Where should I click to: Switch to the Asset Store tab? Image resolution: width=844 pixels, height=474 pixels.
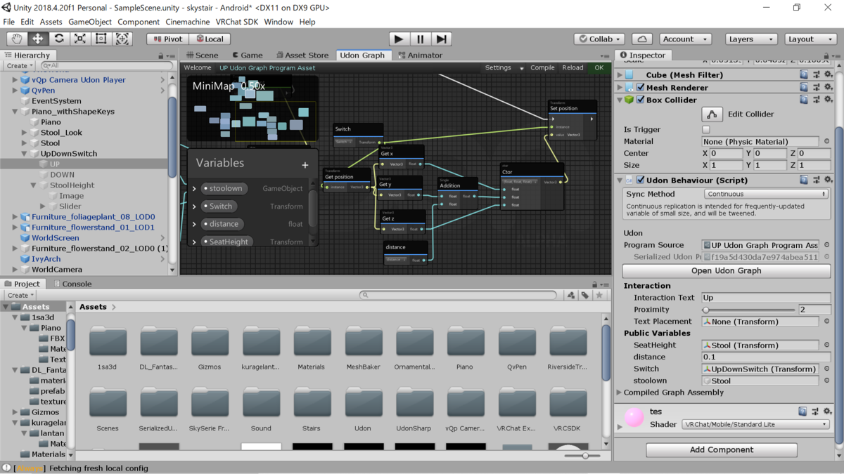pos(302,55)
